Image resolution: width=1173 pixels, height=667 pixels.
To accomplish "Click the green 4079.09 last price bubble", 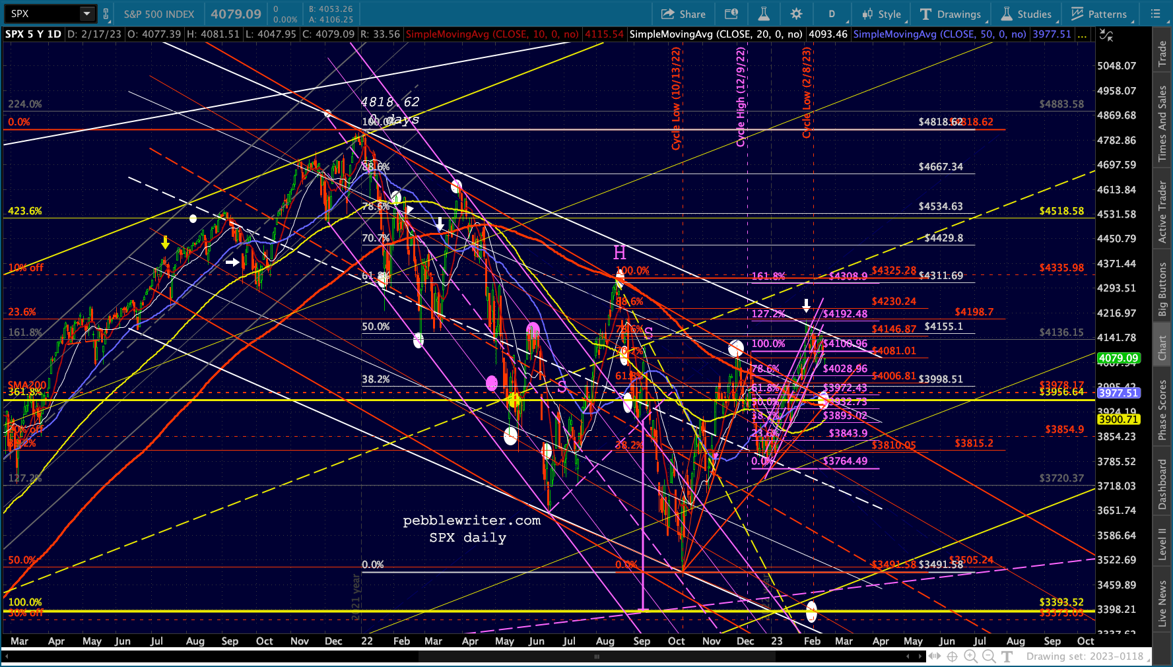I will (1118, 358).
